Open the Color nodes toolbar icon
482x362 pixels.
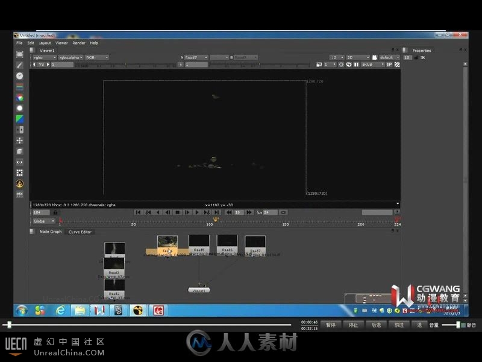click(20, 98)
